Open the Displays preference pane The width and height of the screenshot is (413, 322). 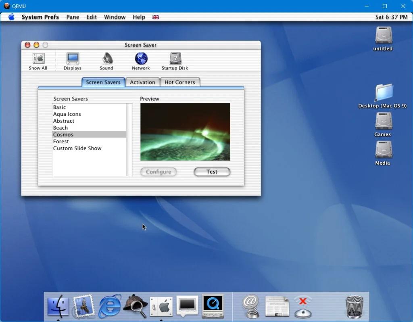73,61
